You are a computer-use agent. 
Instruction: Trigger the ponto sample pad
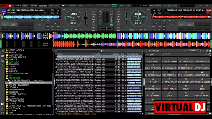click(x=202, y=88)
